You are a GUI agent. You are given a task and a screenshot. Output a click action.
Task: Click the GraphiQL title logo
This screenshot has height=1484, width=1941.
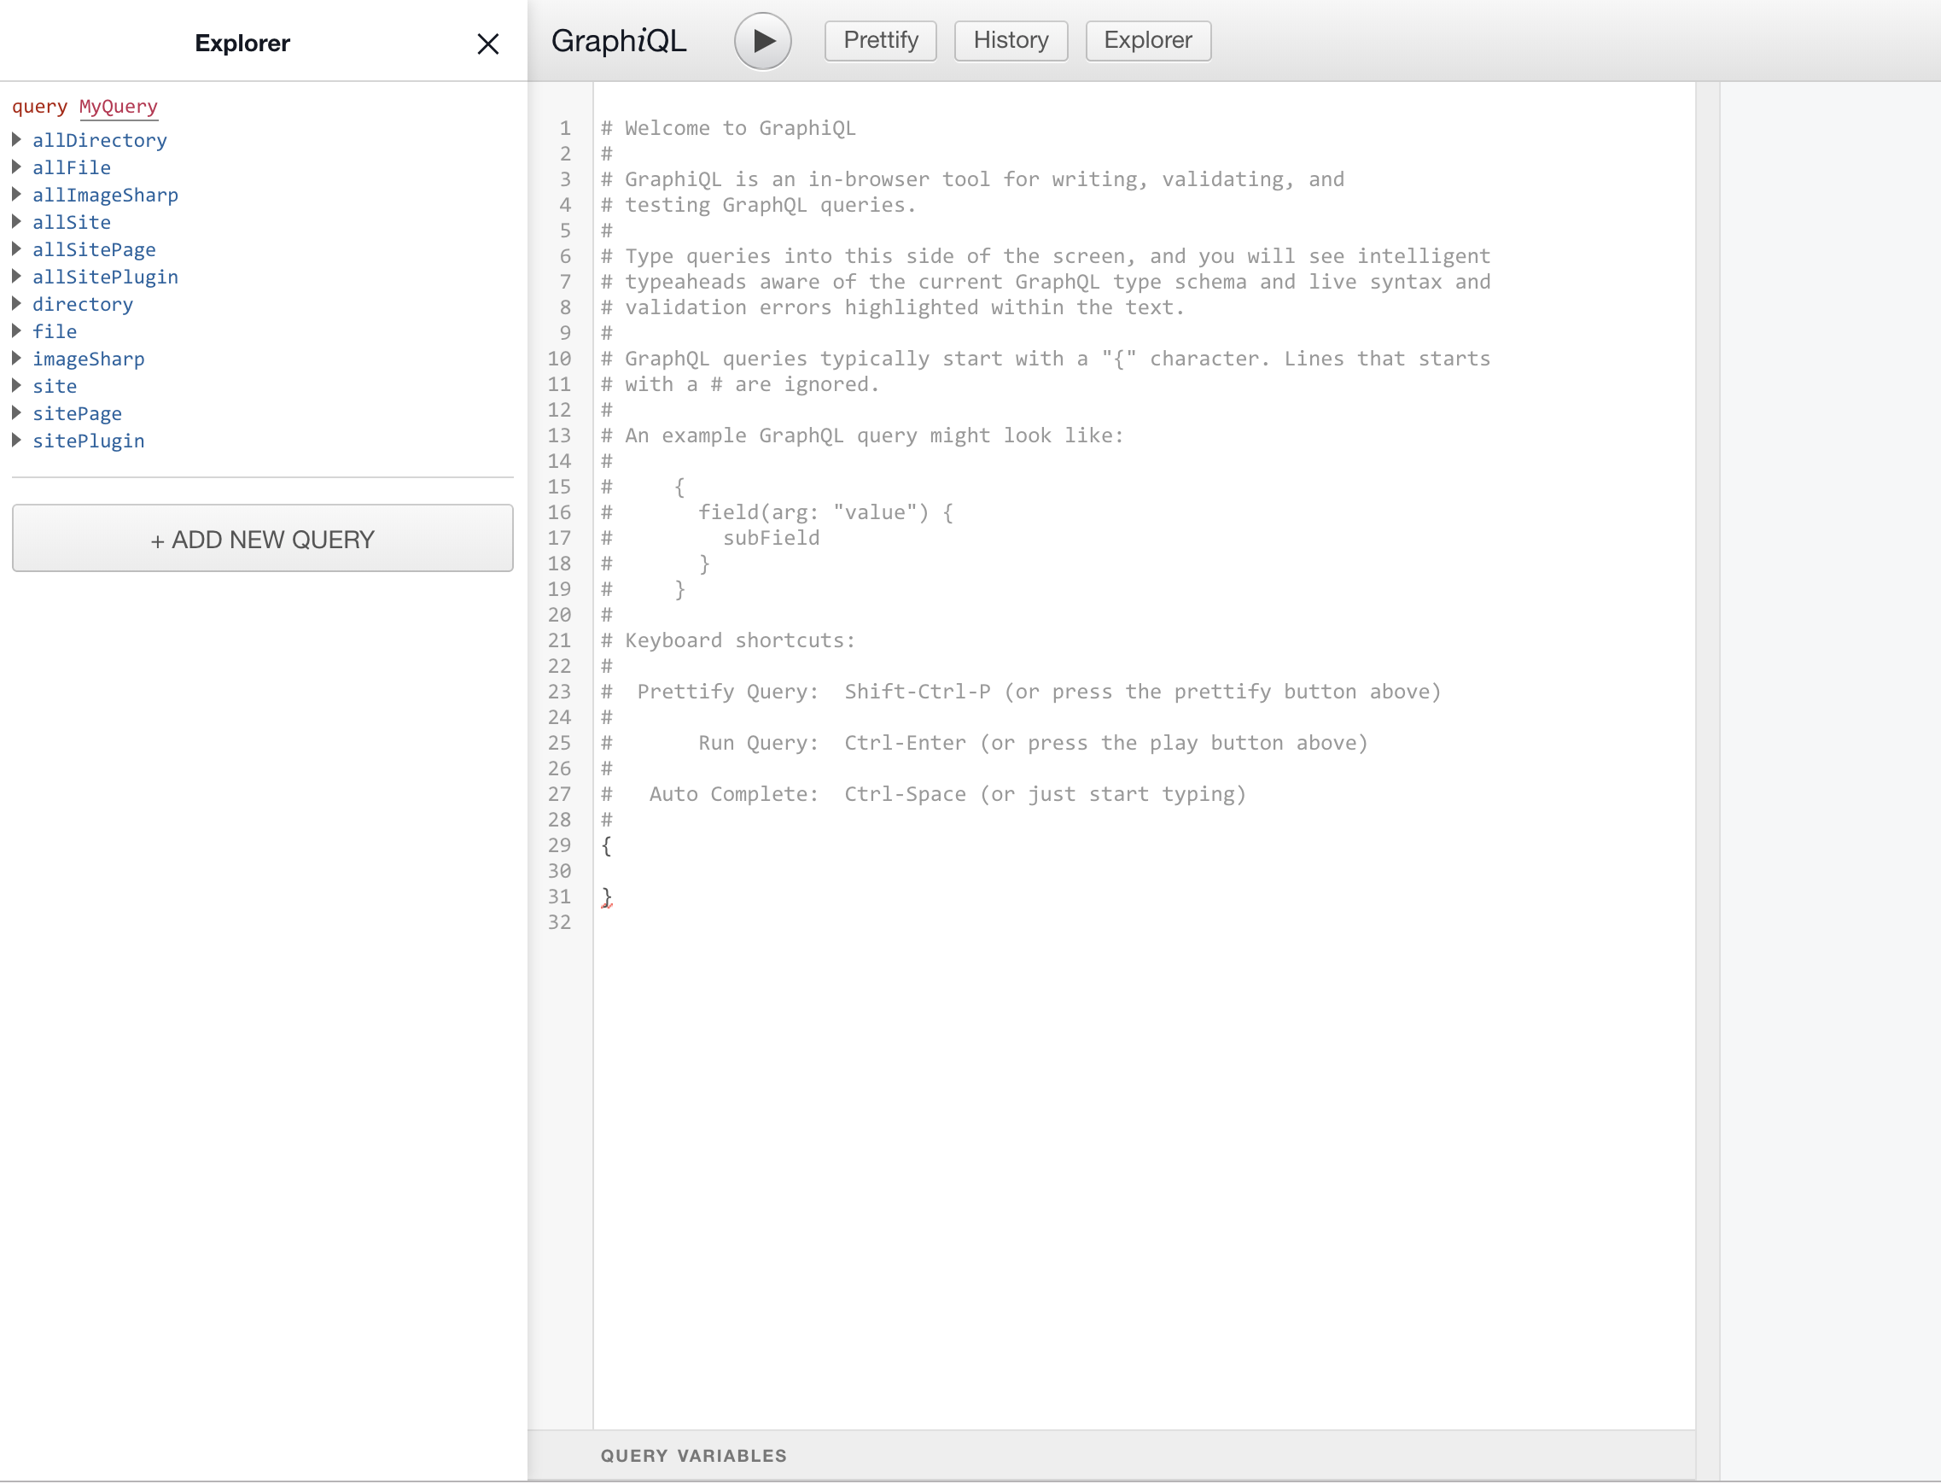(618, 41)
